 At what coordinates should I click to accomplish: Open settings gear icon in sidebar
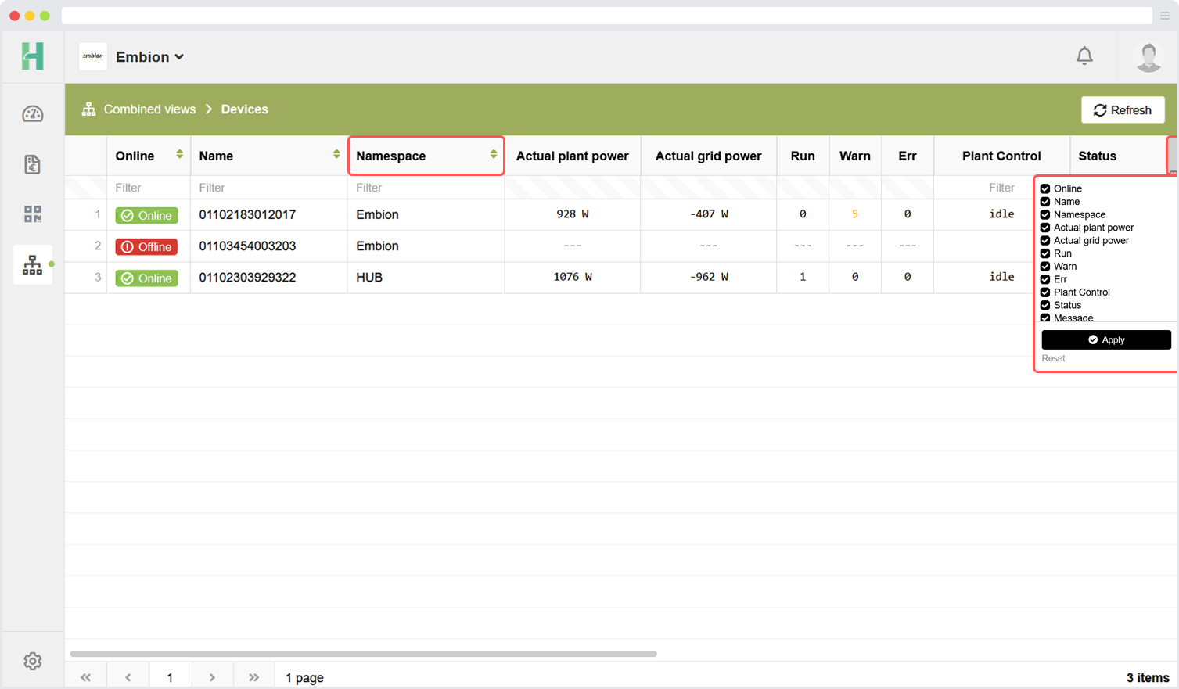[32, 661]
